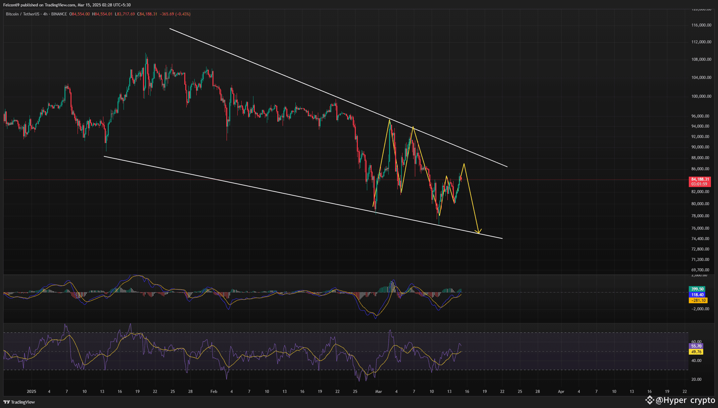This screenshot has width=718, height=408.
Task: Click the TradingView.com text in header
Action: 59,5
